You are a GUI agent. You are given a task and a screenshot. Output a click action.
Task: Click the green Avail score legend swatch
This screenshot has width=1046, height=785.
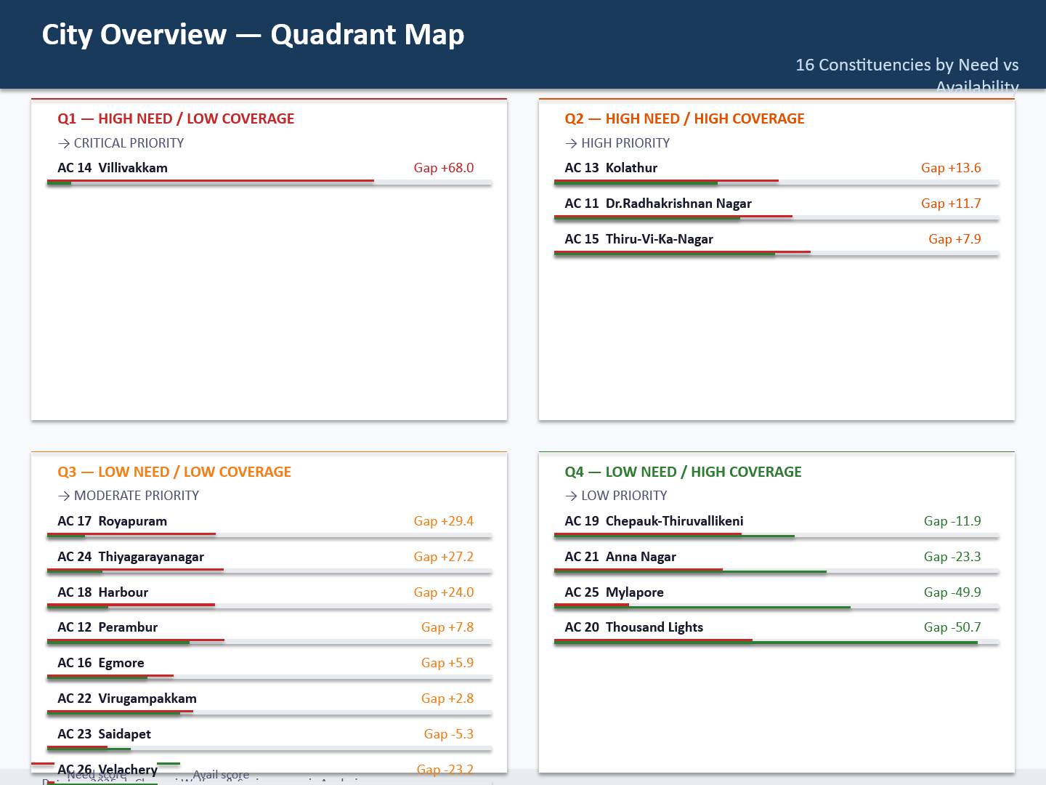click(x=169, y=764)
